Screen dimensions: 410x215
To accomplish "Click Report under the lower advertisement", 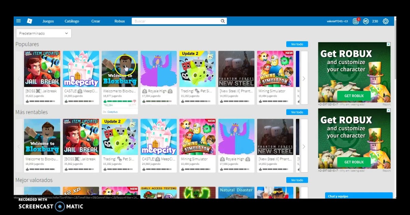I will 386,171.
